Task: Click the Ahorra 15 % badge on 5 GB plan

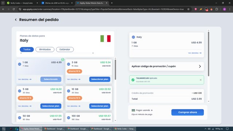Action: coord(25,98)
